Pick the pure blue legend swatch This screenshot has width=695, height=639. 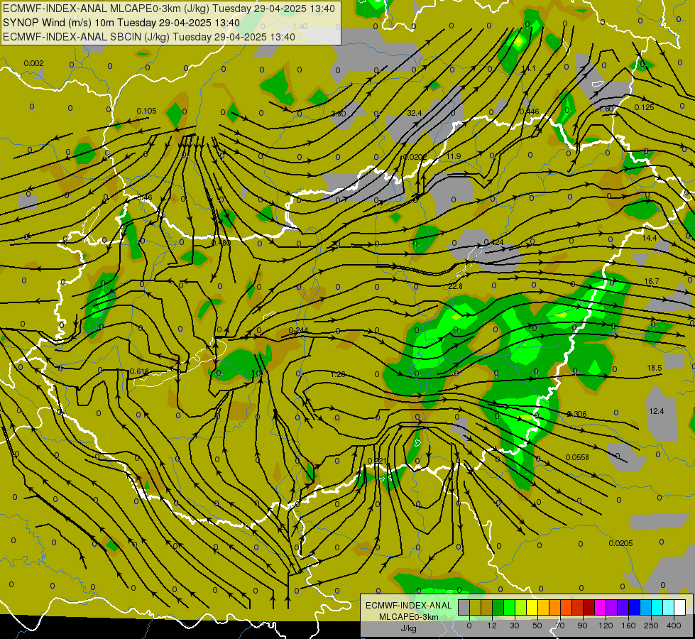coord(634,608)
